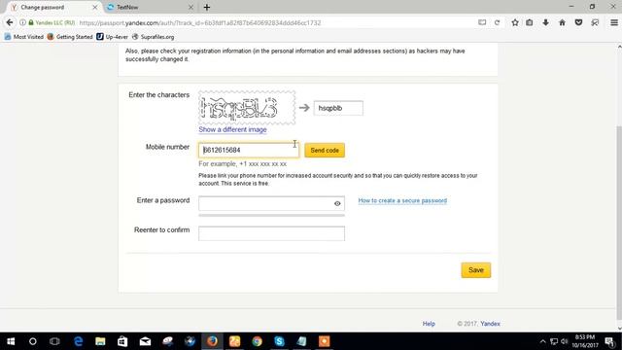The height and width of the screenshot is (350, 622).
Task: Open Getting Started bookmark
Action: click(70, 37)
